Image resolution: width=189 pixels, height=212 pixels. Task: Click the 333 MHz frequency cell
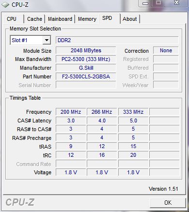(133, 112)
